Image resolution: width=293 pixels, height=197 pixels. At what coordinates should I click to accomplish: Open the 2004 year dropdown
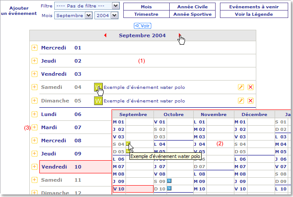107,15
